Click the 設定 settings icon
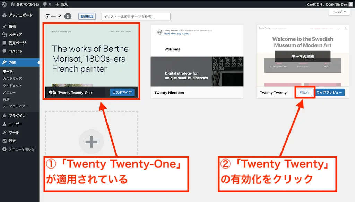 [x=4, y=141]
